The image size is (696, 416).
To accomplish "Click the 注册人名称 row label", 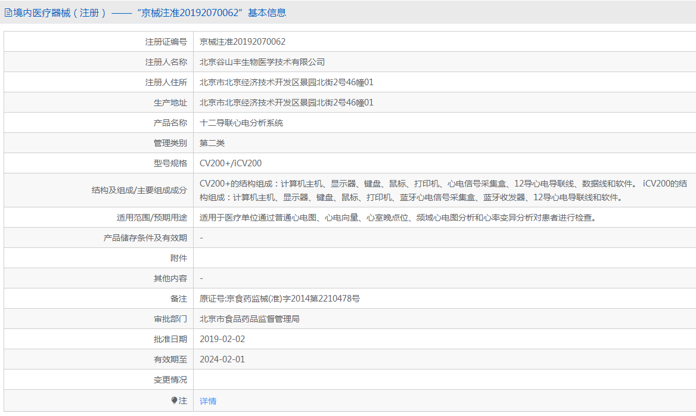I will [166, 62].
